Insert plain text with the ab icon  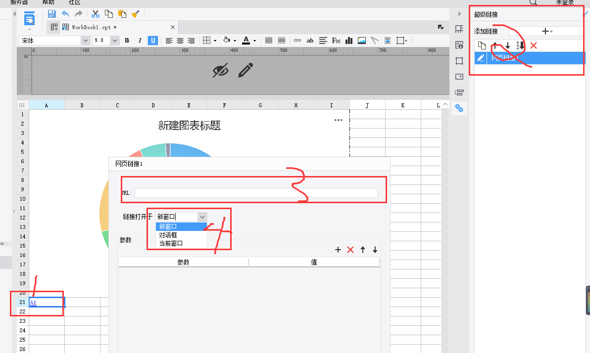click(x=310, y=41)
